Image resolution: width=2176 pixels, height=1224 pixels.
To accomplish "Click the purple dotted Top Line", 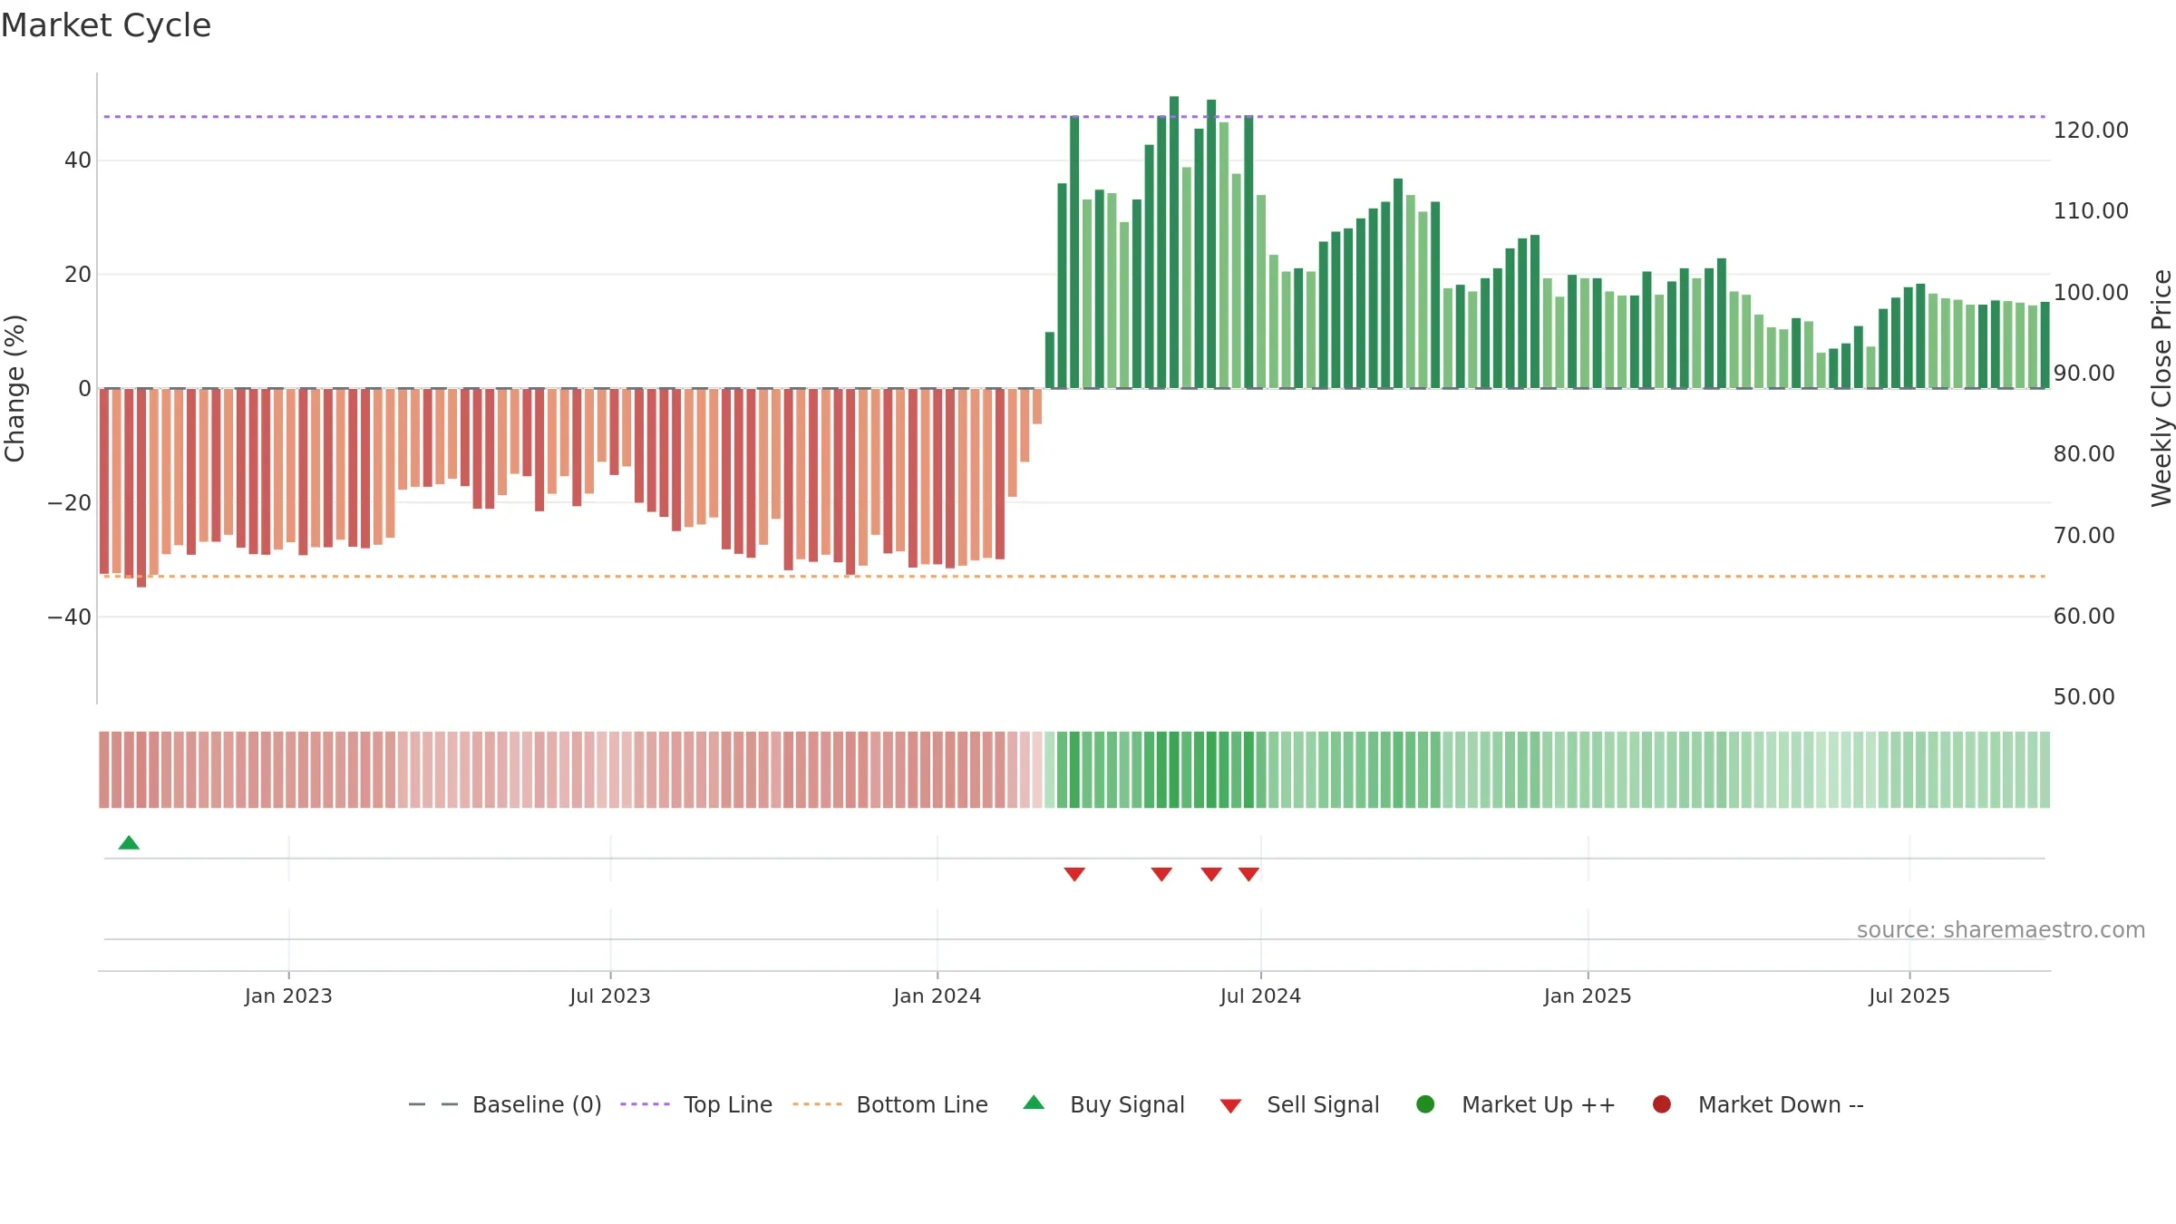I will 1074,117.
